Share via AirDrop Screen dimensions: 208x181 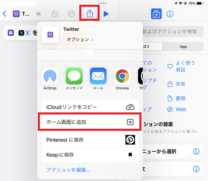50,79
